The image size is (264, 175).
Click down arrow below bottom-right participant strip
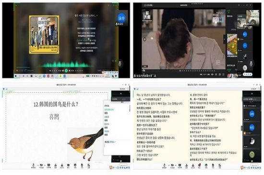(x=252, y=161)
